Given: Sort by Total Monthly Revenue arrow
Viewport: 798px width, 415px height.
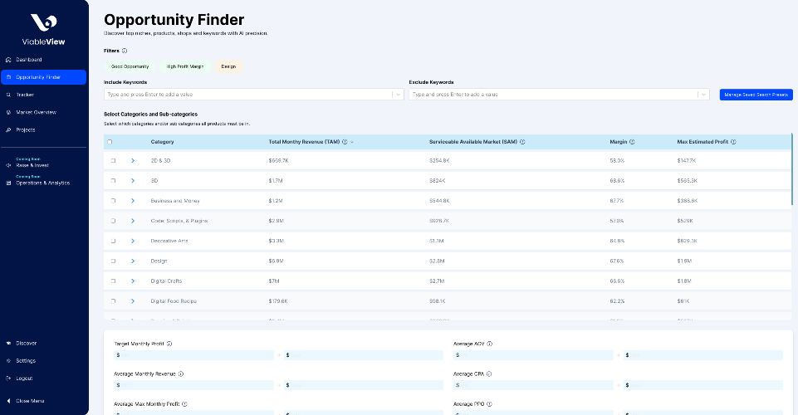Looking at the screenshot, I should point(352,142).
